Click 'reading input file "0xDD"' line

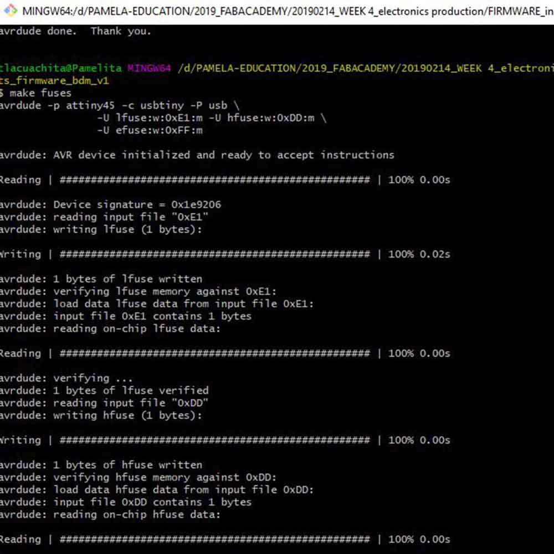pyautogui.click(x=104, y=403)
